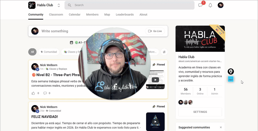Click the search magnifier icon
The image size is (258, 131).
pyautogui.click(x=70, y=5)
